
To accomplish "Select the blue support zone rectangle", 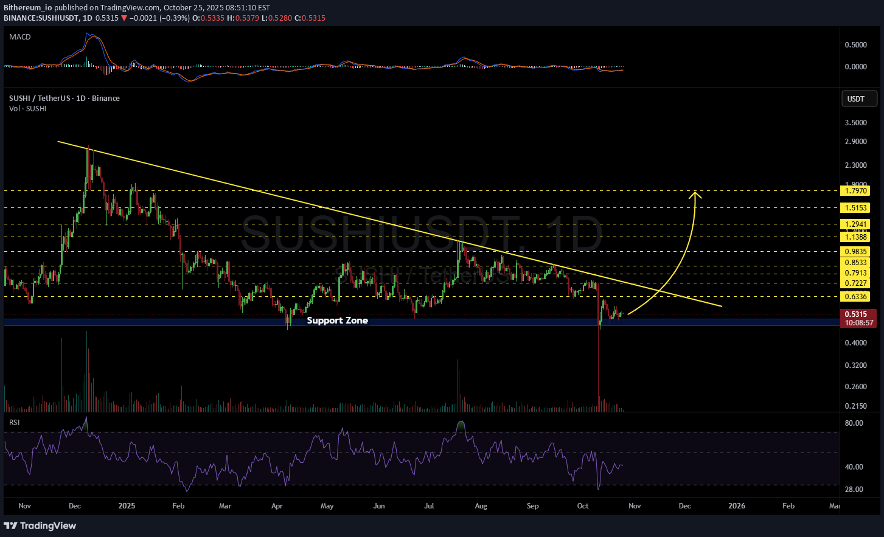I will click(x=183, y=322).
